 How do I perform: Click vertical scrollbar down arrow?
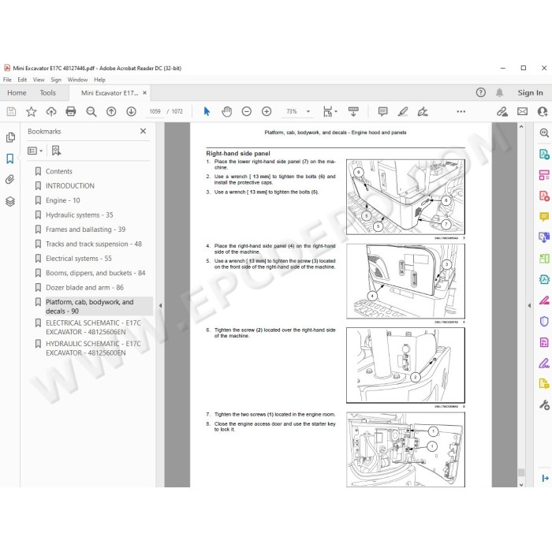point(521,484)
